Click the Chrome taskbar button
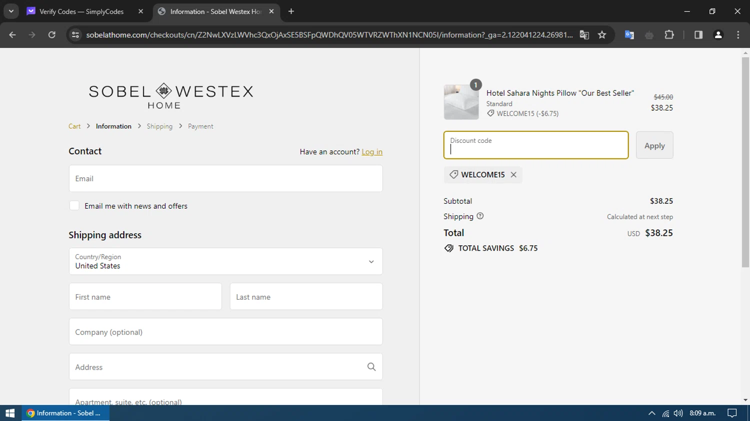 tap(65, 413)
